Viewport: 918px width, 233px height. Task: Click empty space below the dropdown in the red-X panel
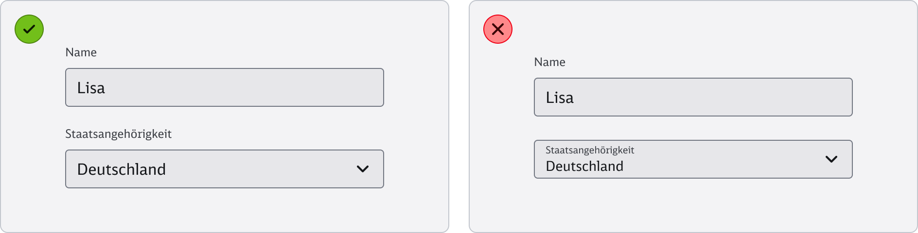693,204
